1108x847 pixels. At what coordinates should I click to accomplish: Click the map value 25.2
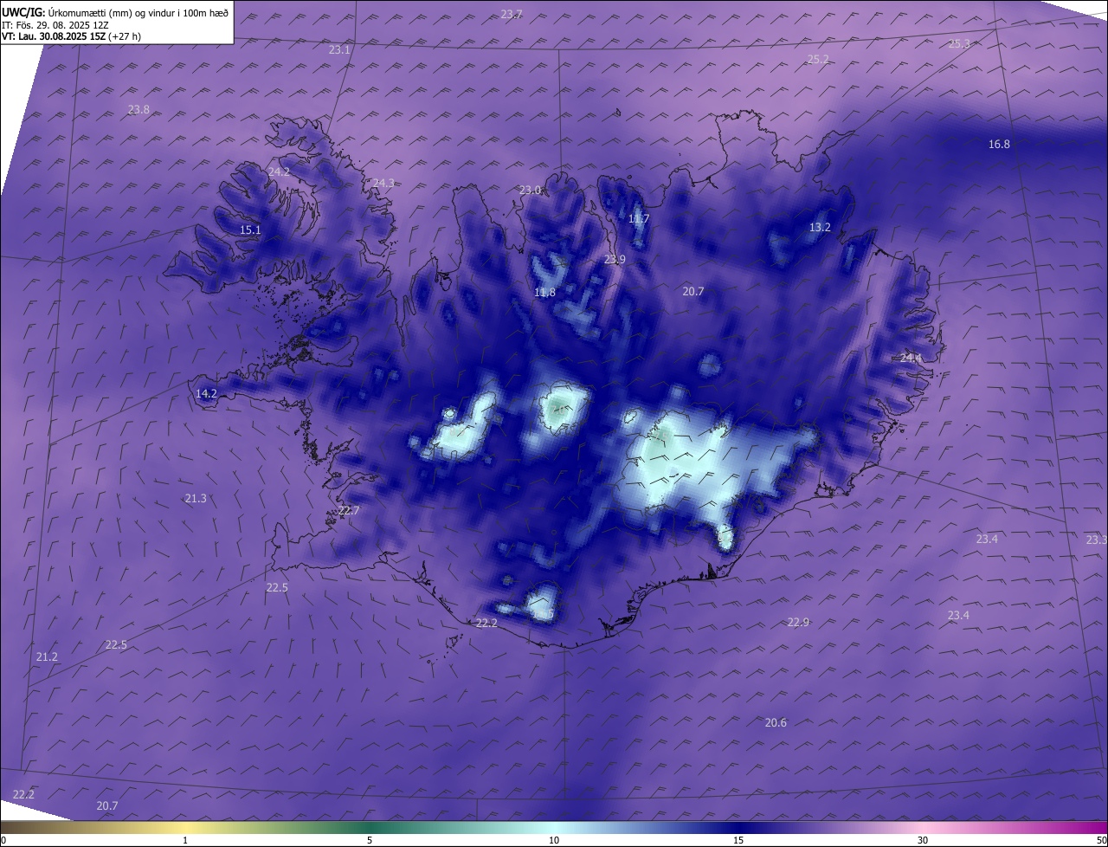[818, 60]
